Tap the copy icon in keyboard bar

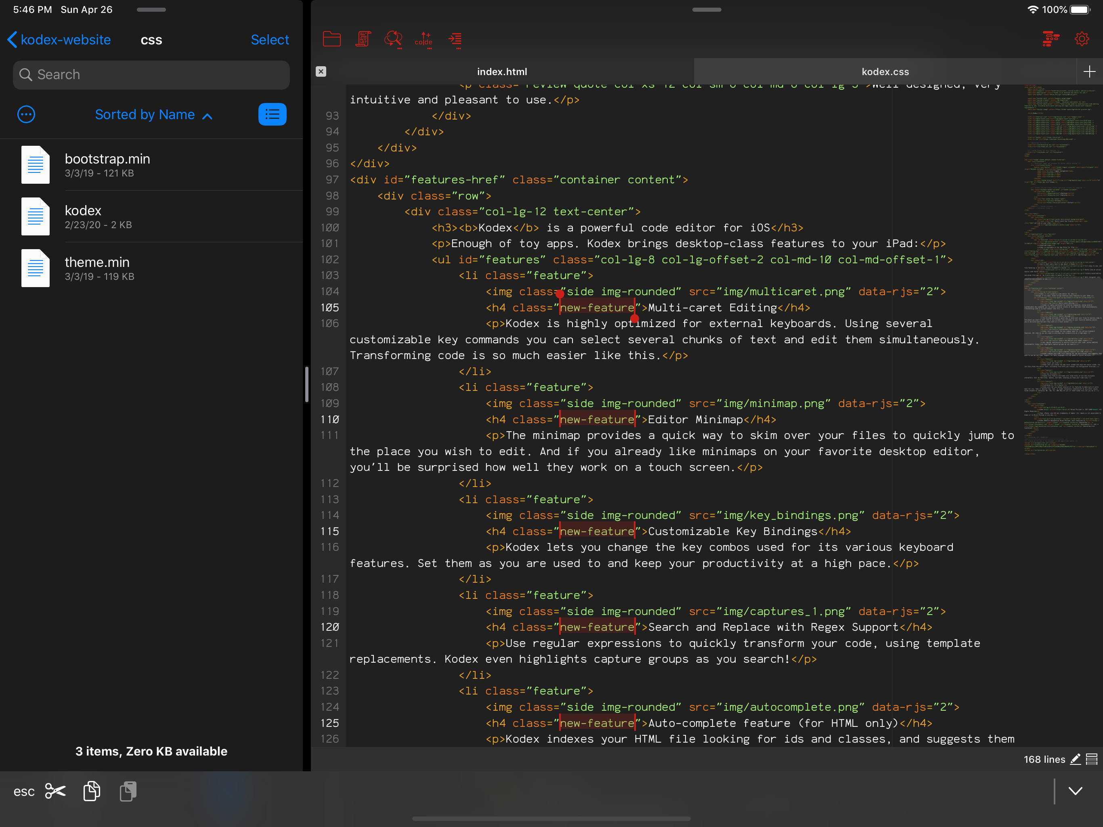pyautogui.click(x=92, y=791)
